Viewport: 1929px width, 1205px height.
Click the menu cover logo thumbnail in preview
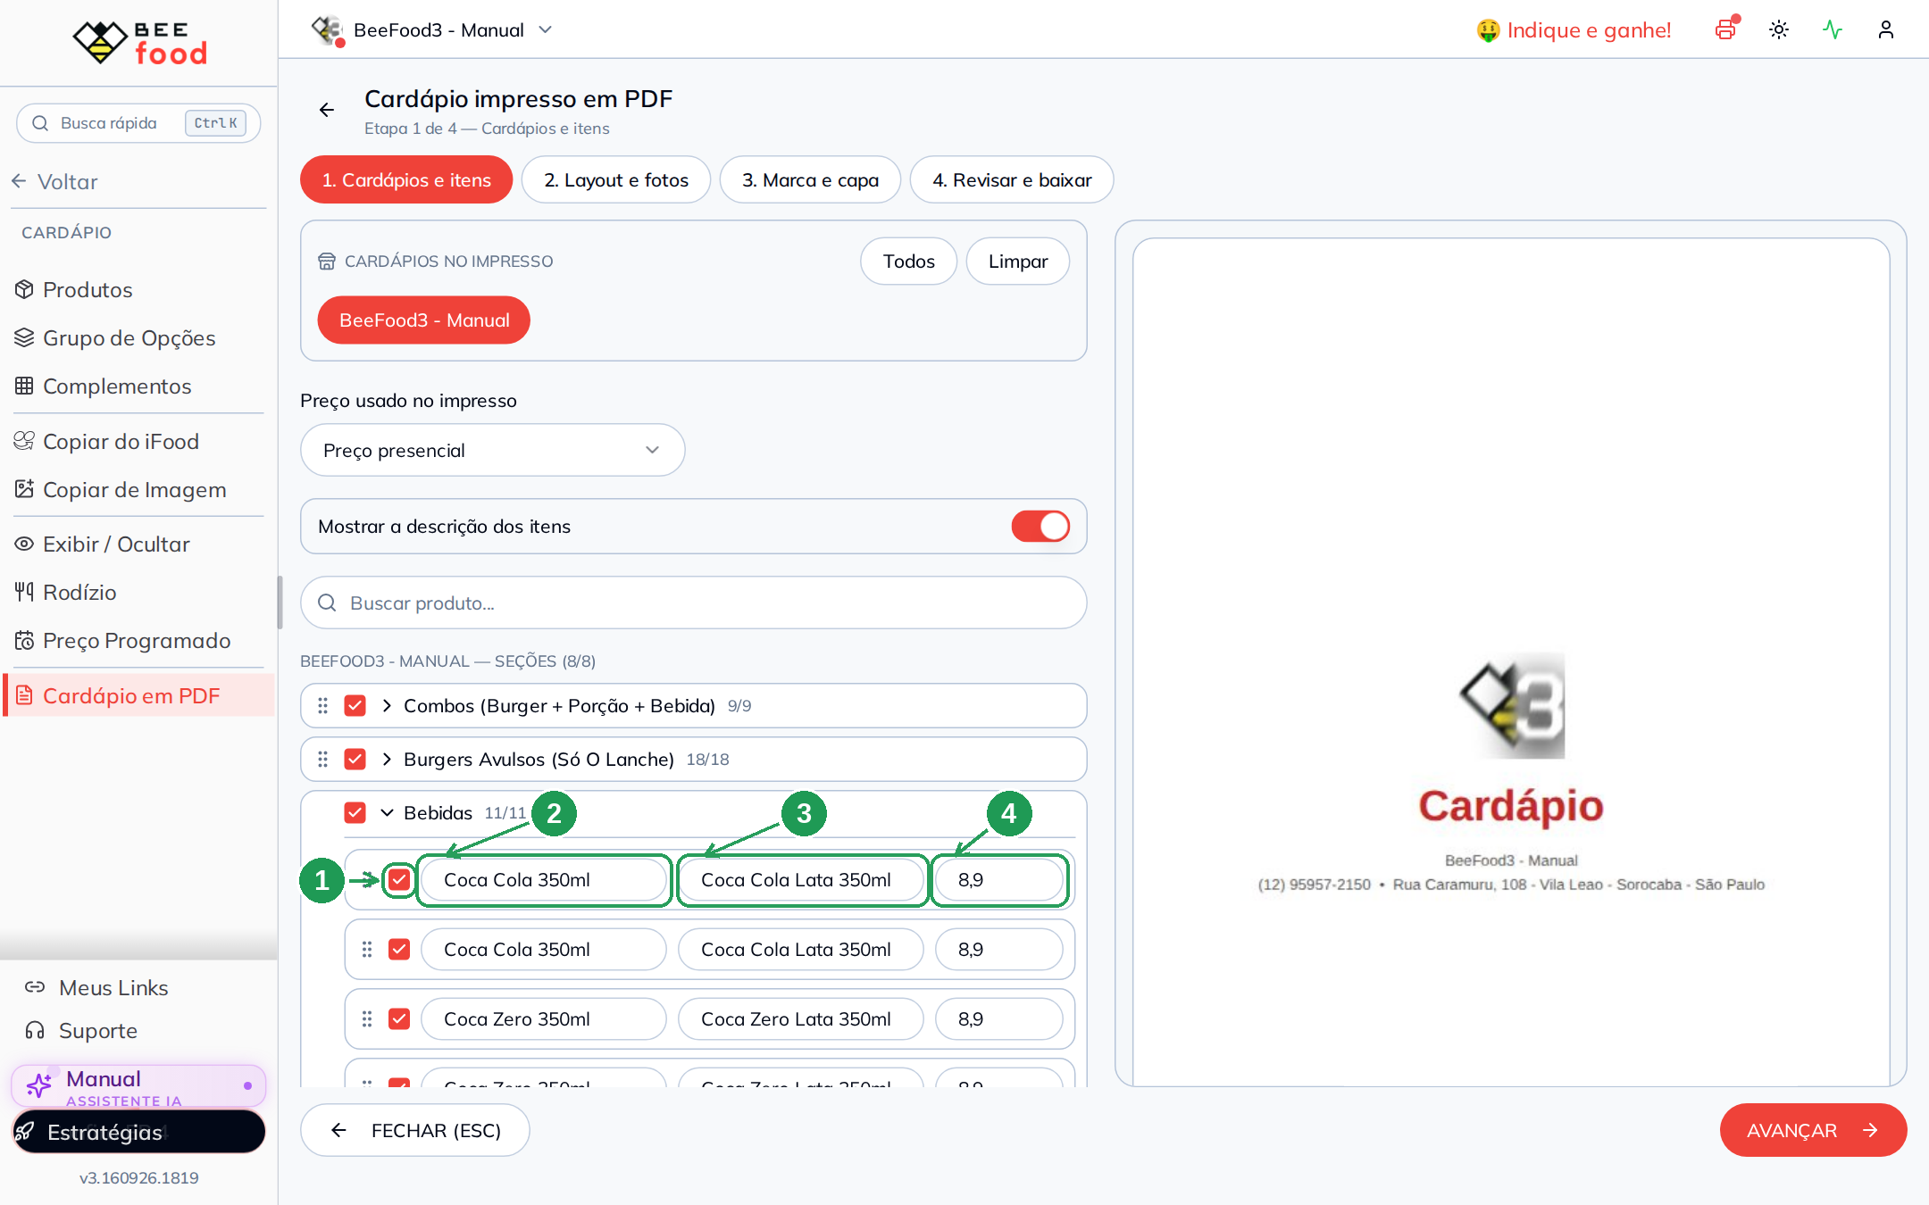pos(1512,705)
